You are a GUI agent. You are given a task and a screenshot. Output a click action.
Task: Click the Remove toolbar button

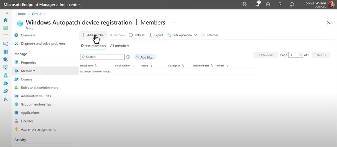[117, 35]
